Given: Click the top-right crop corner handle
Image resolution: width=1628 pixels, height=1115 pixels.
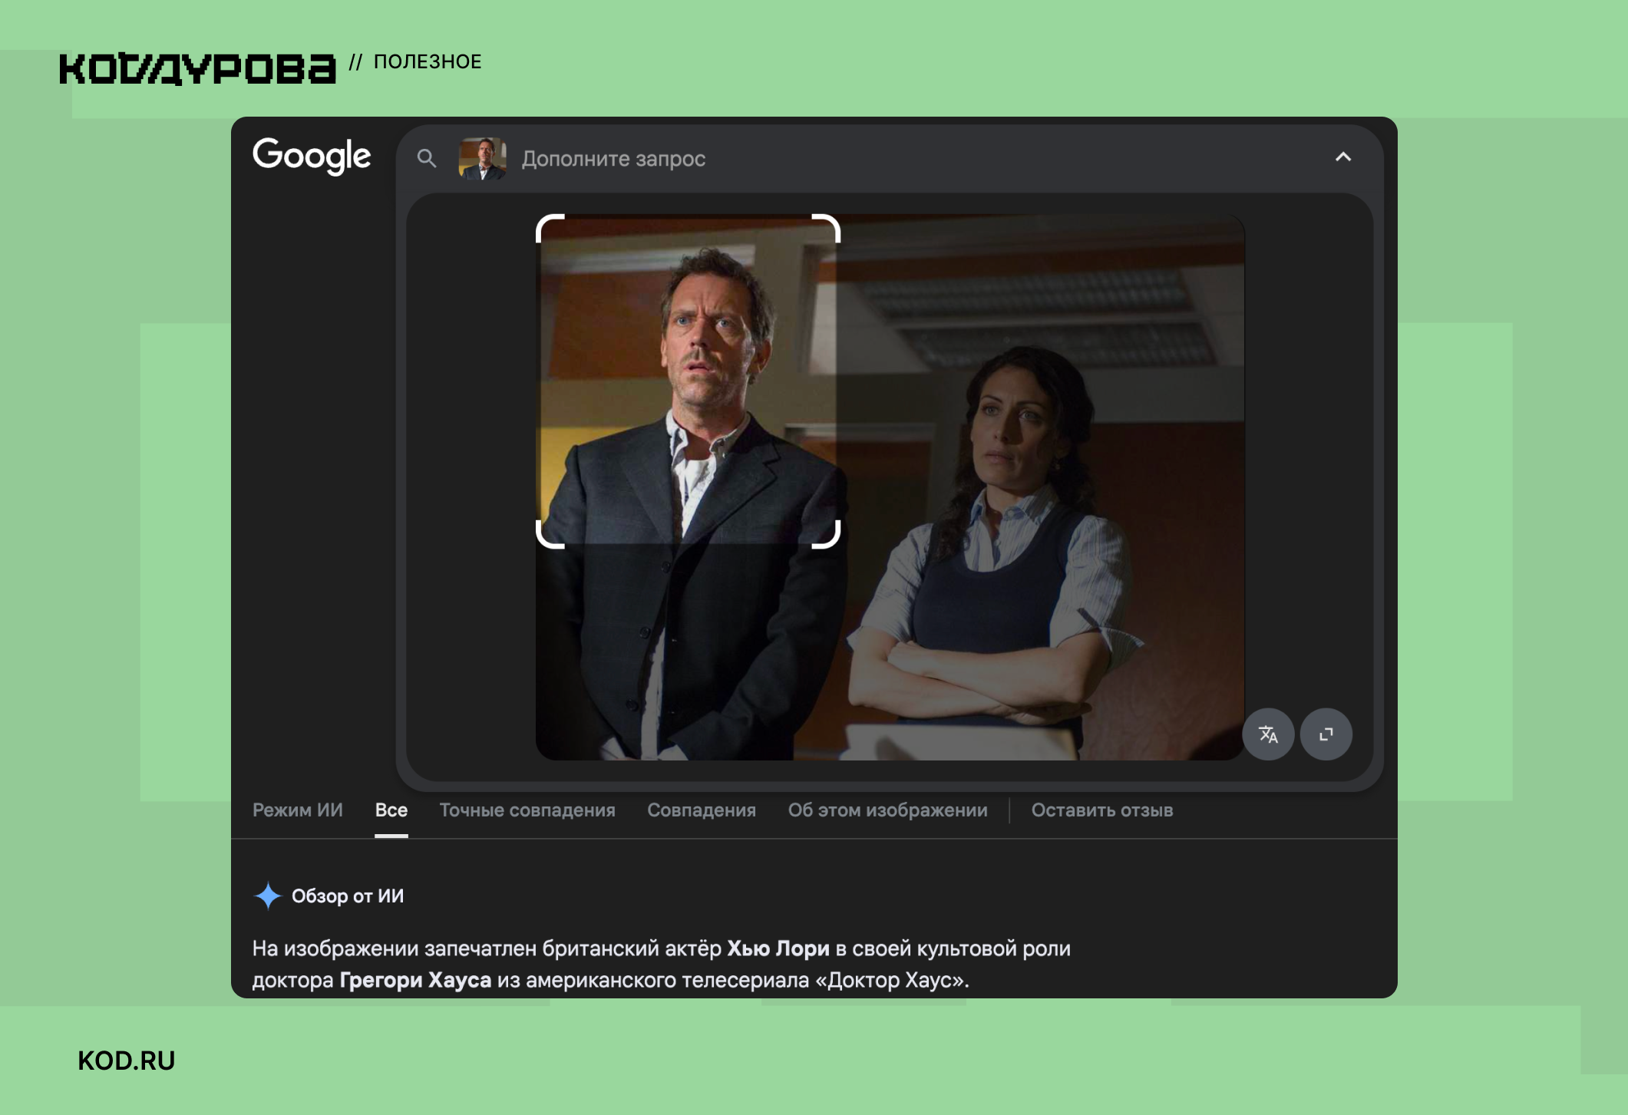Looking at the screenshot, I should [826, 229].
